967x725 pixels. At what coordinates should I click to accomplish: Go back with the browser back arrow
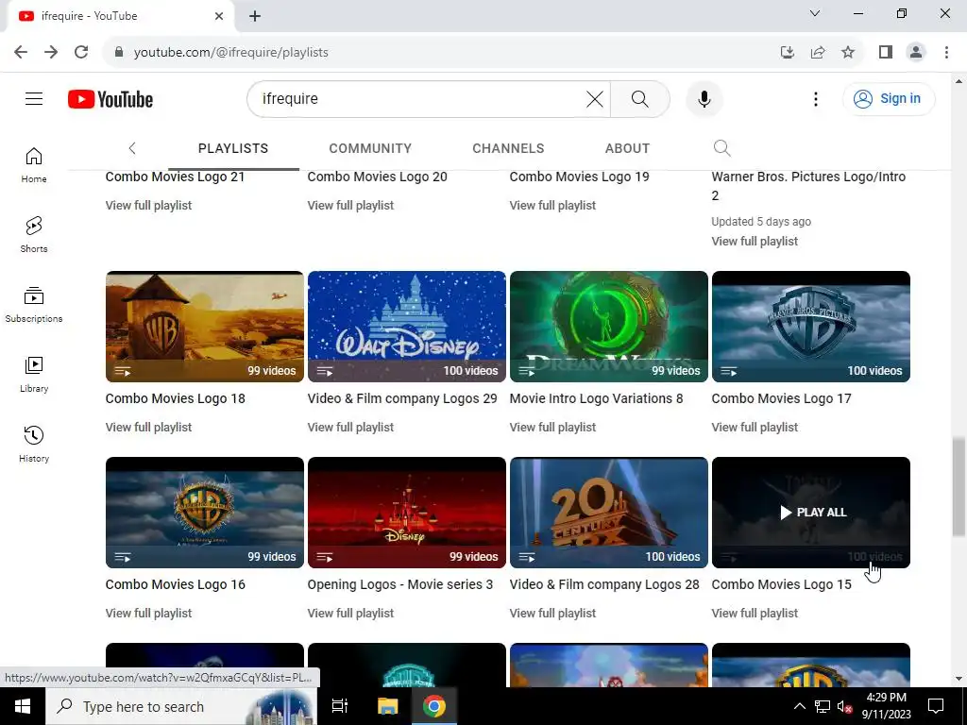click(21, 52)
